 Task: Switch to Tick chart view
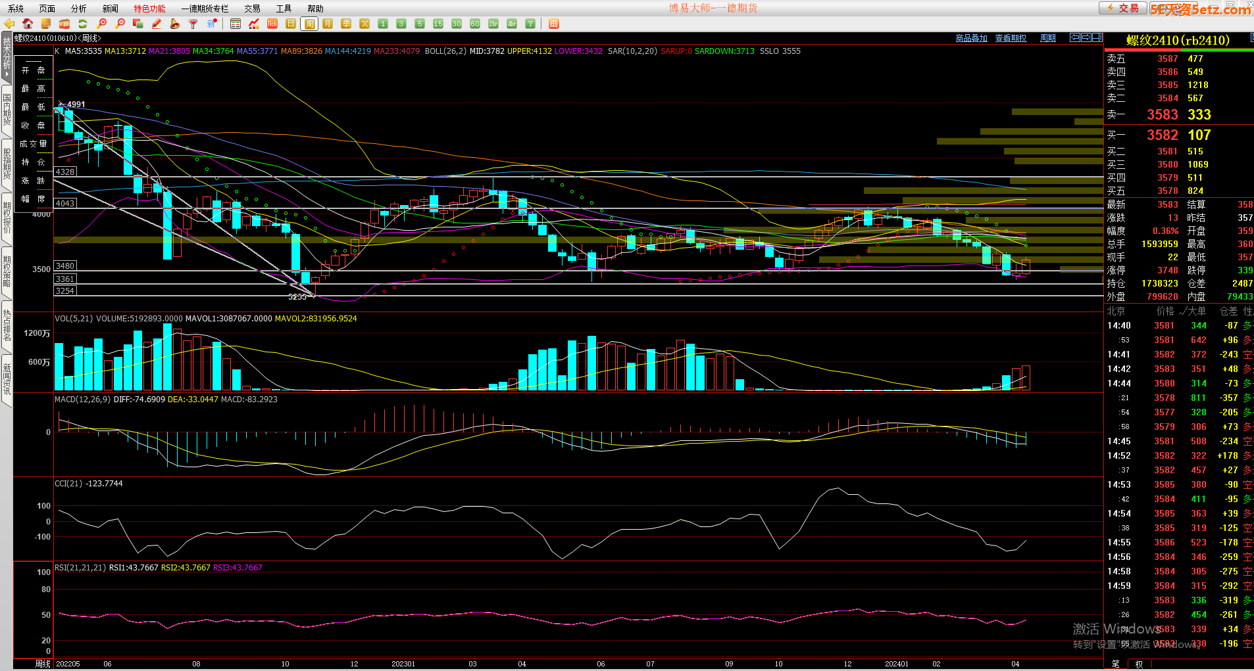[272, 24]
